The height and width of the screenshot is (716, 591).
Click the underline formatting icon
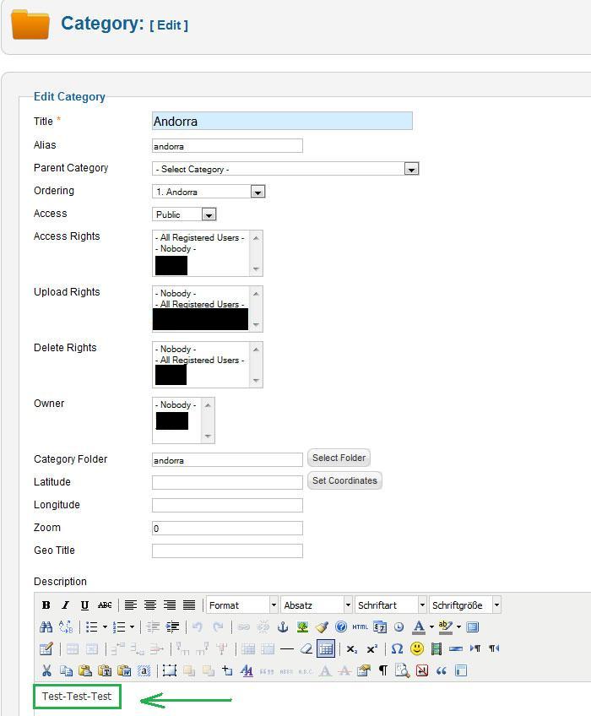(84, 605)
